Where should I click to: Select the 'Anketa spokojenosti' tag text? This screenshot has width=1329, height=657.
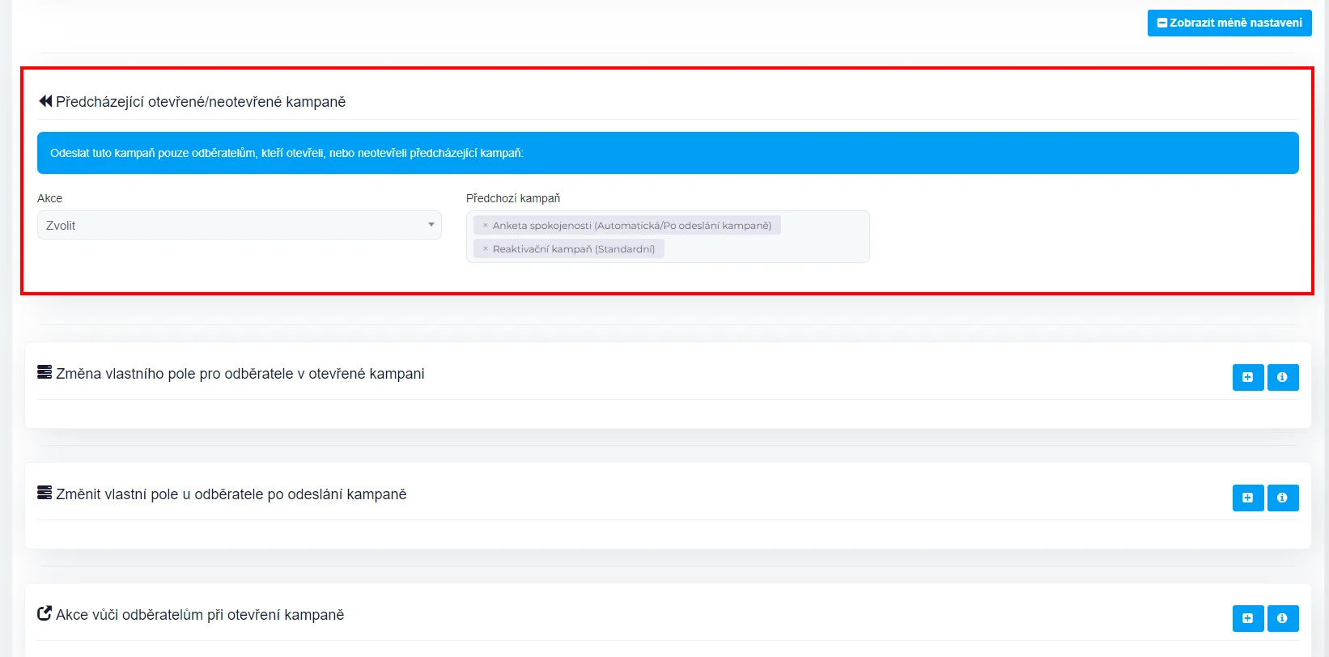(x=631, y=226)
